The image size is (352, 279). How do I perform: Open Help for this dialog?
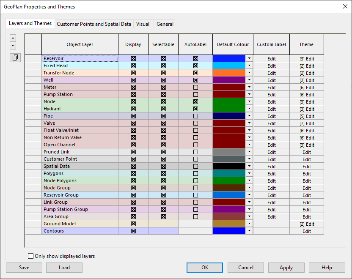click(x=327, y=268)
